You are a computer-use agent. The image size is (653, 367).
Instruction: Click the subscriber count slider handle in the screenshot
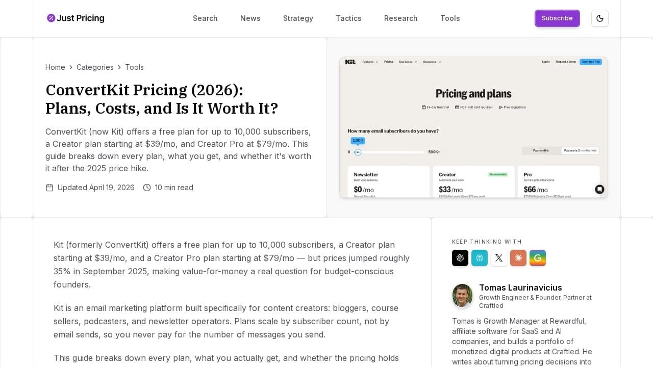358,152
